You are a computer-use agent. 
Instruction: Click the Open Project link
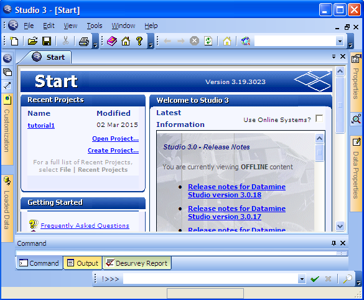(115, 138)
